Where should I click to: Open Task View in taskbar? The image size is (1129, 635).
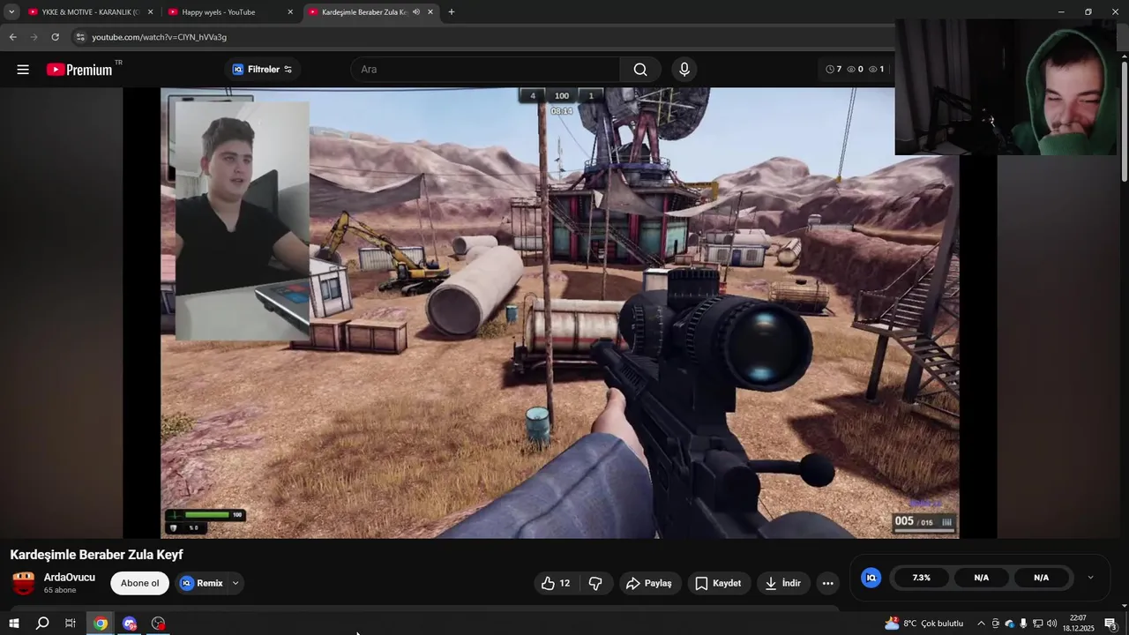tap(71, 624)
